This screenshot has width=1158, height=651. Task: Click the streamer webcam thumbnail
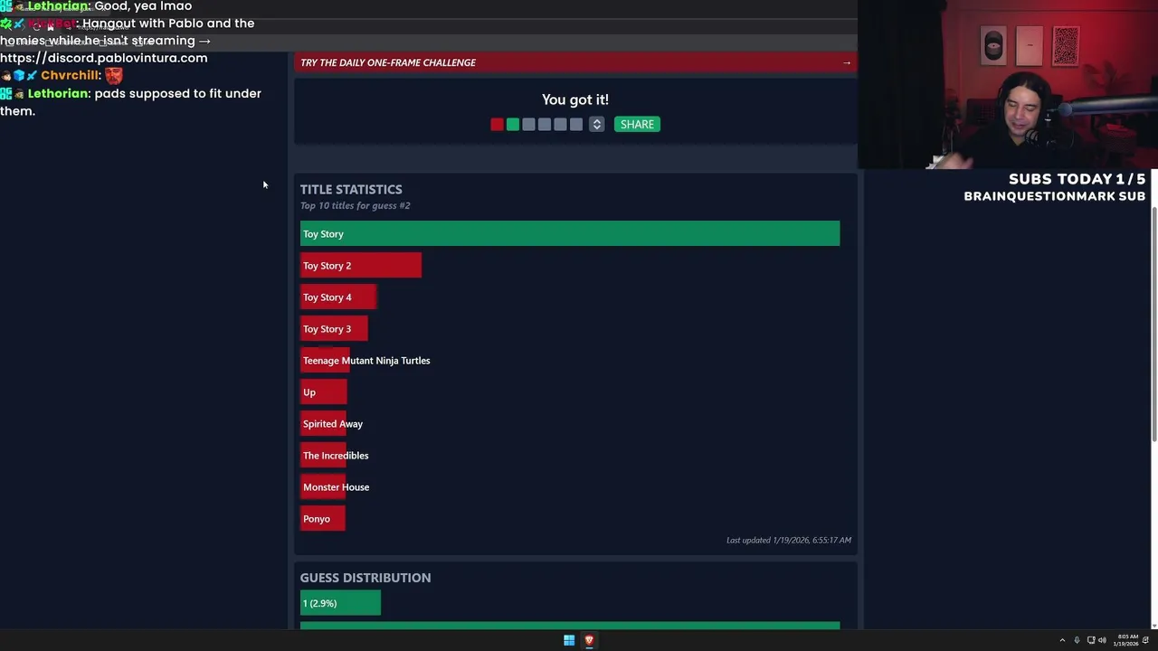click(1008, 84)
